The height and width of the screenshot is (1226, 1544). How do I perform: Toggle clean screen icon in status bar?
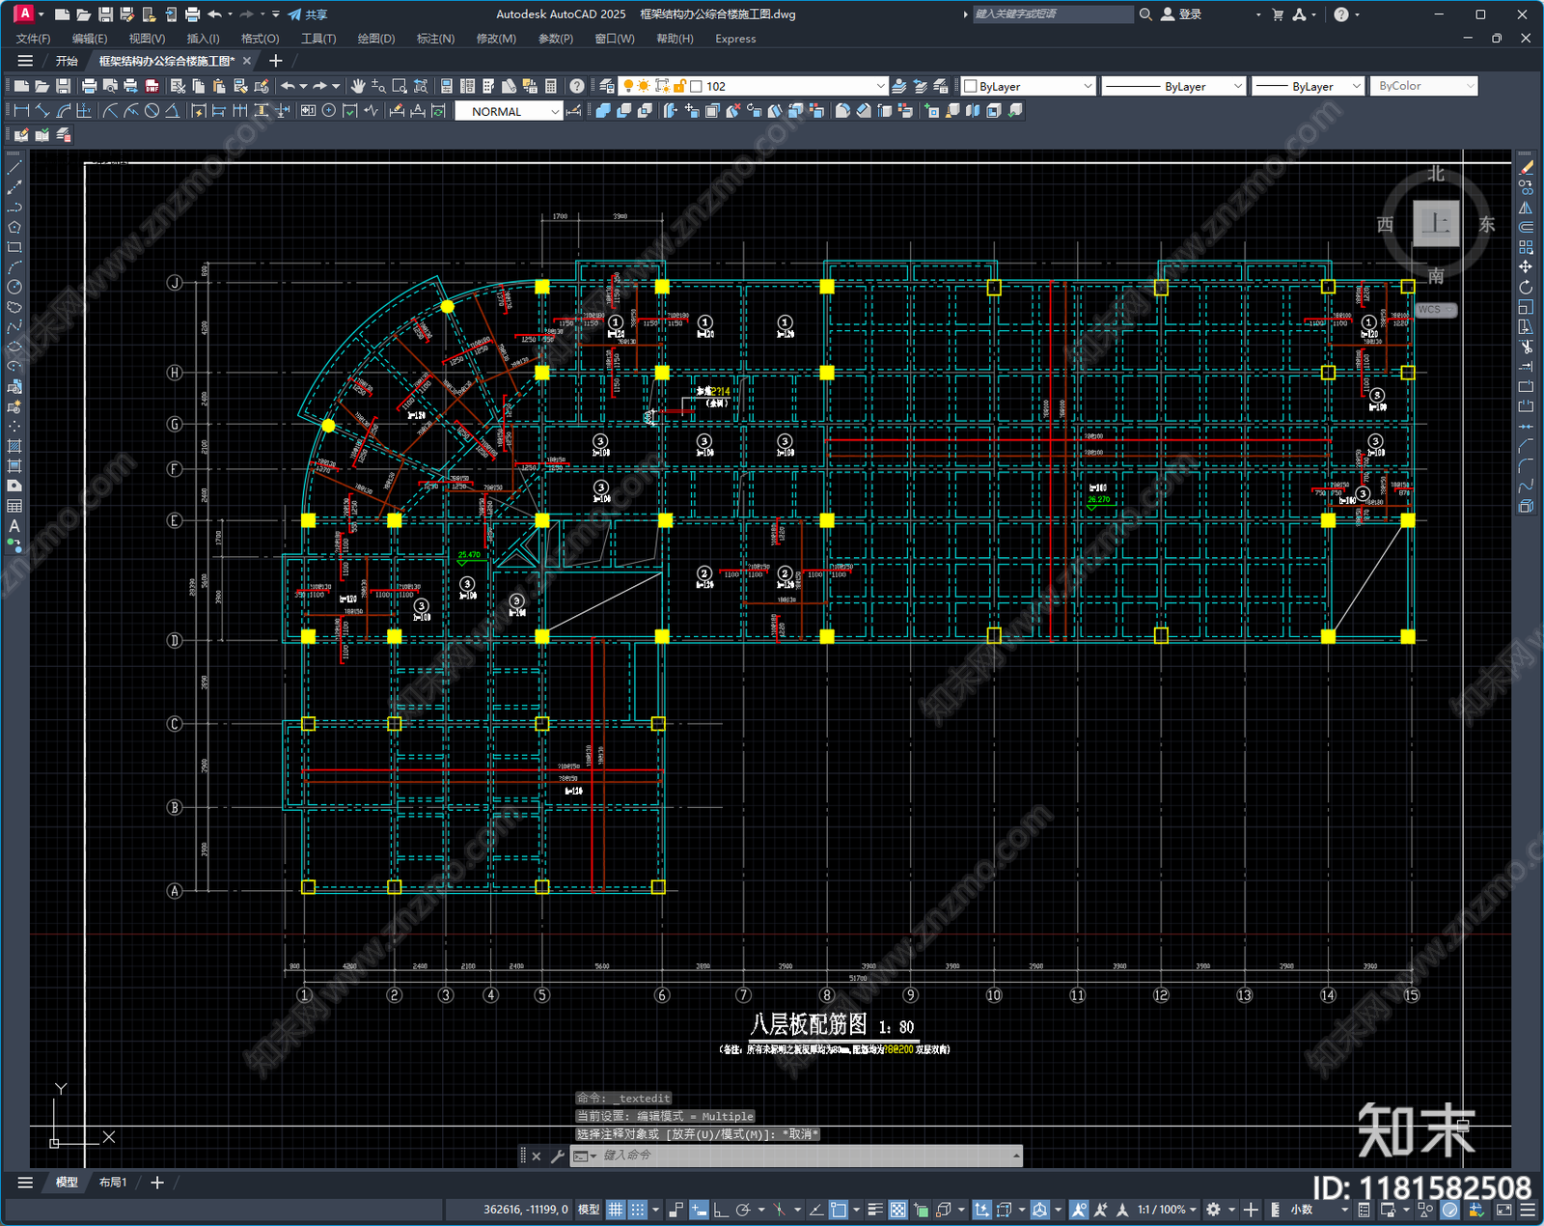point(1504,1210)
